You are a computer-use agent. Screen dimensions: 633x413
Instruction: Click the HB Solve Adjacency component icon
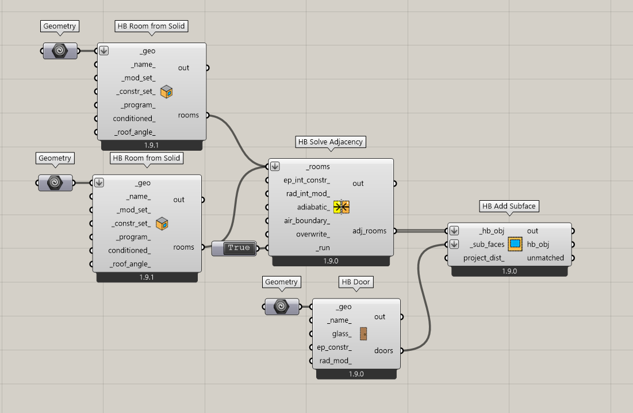tap(342, 207)
